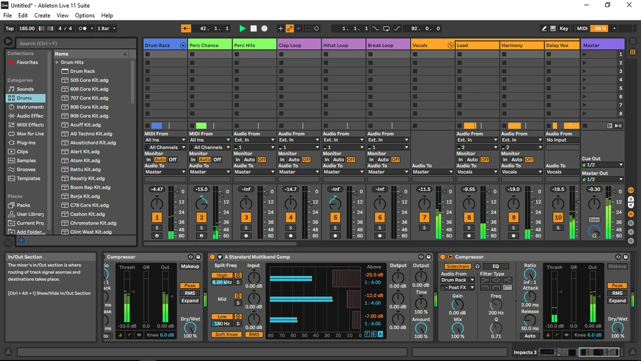Open Drum Rack MIDI From All Ins dropdown
Screen dimensions: 641x361
point(166,140)
